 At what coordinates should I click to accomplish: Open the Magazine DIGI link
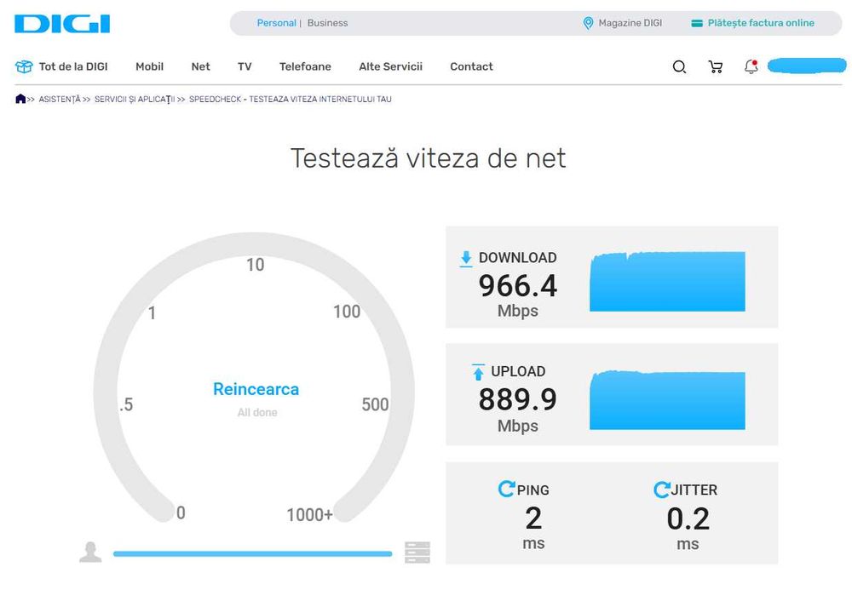630,23
